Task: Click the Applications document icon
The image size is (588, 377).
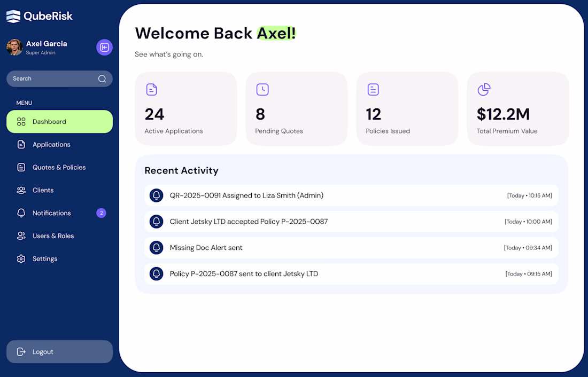Action: [x=21, y=144]
